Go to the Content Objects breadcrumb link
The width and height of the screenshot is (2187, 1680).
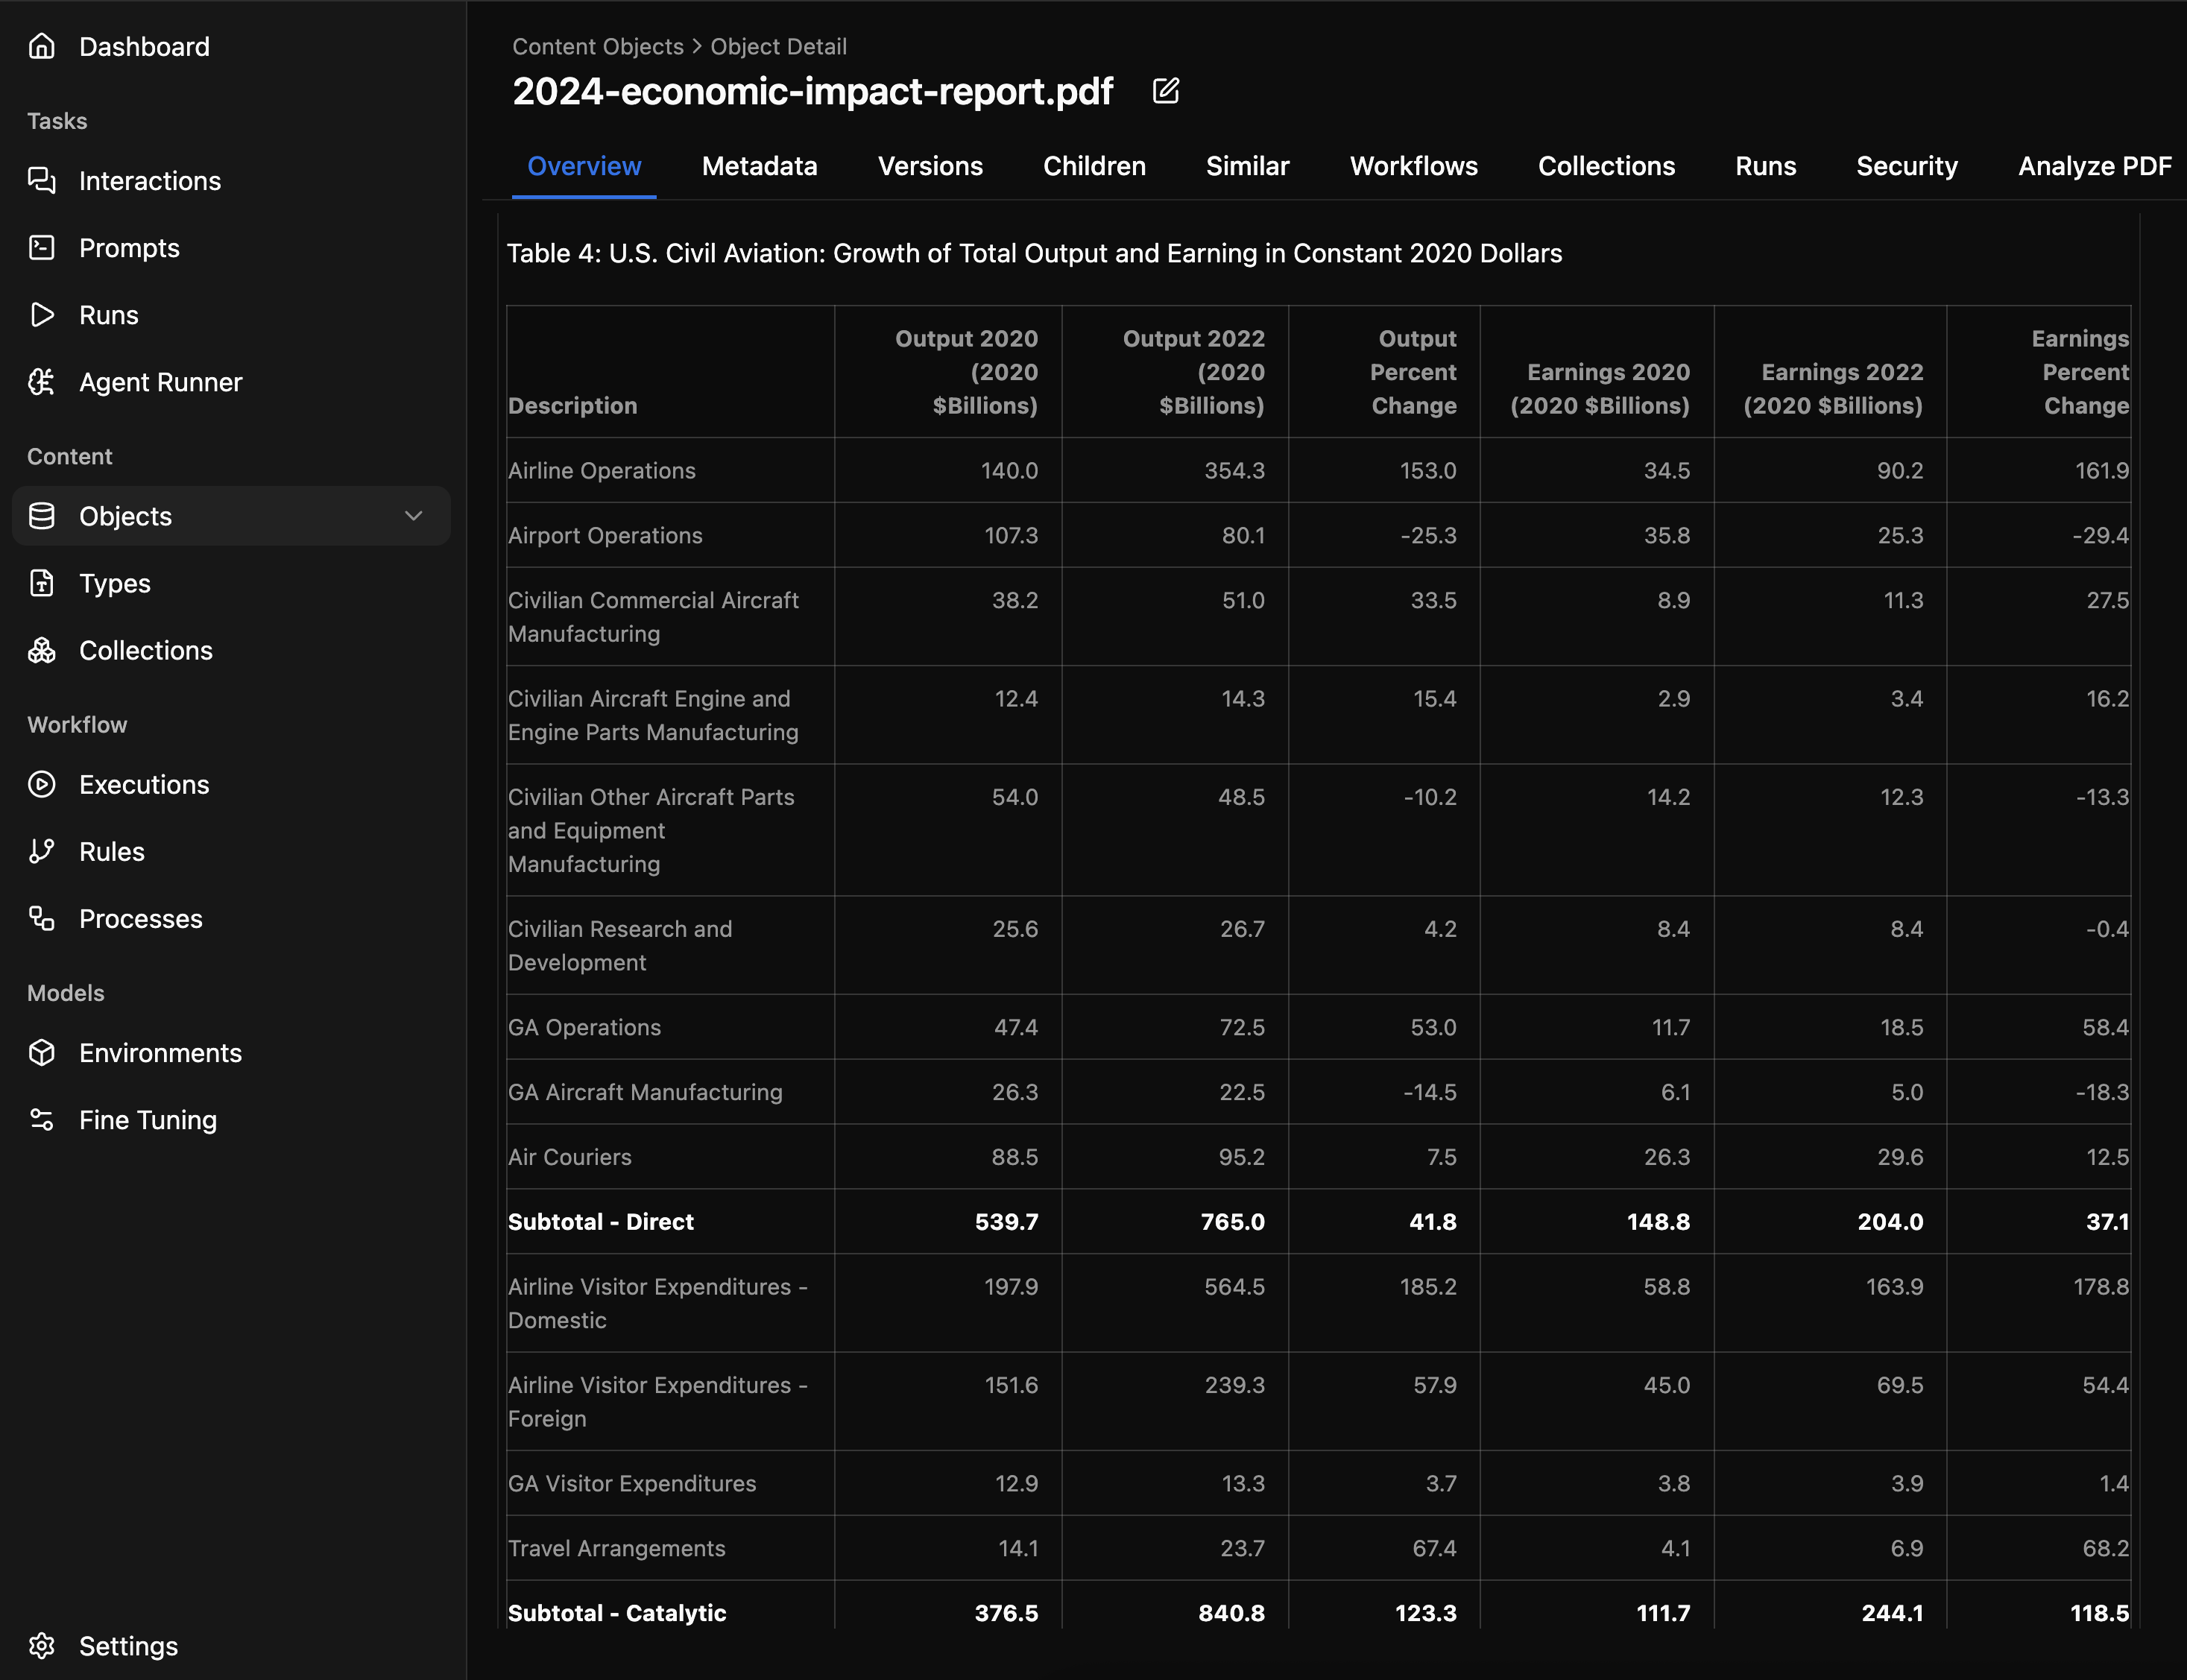[598, 46]
